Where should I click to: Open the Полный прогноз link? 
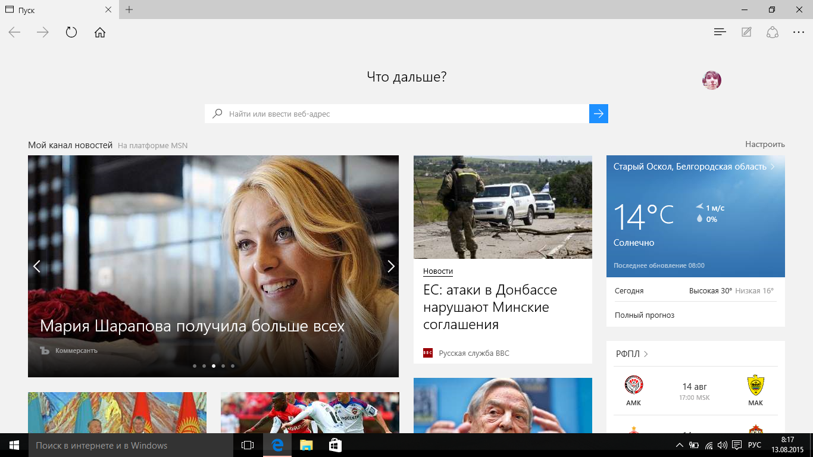coord(645,315)
